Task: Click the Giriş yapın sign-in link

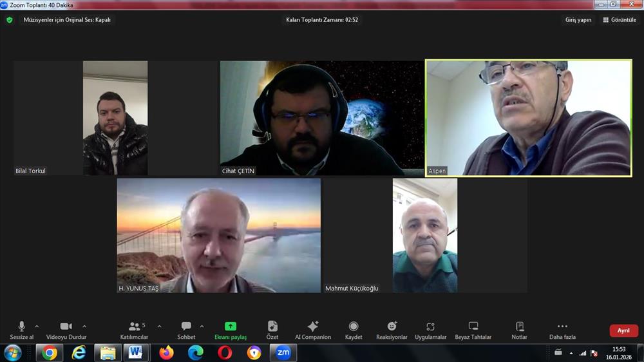Action: click(x=578, y=20)
